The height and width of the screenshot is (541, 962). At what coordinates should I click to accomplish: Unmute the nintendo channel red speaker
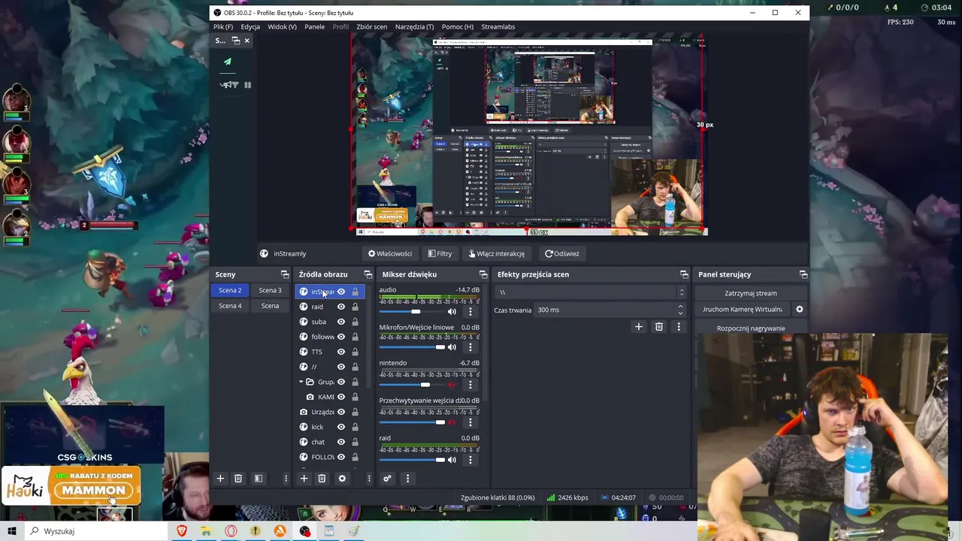tap(452, 385)
